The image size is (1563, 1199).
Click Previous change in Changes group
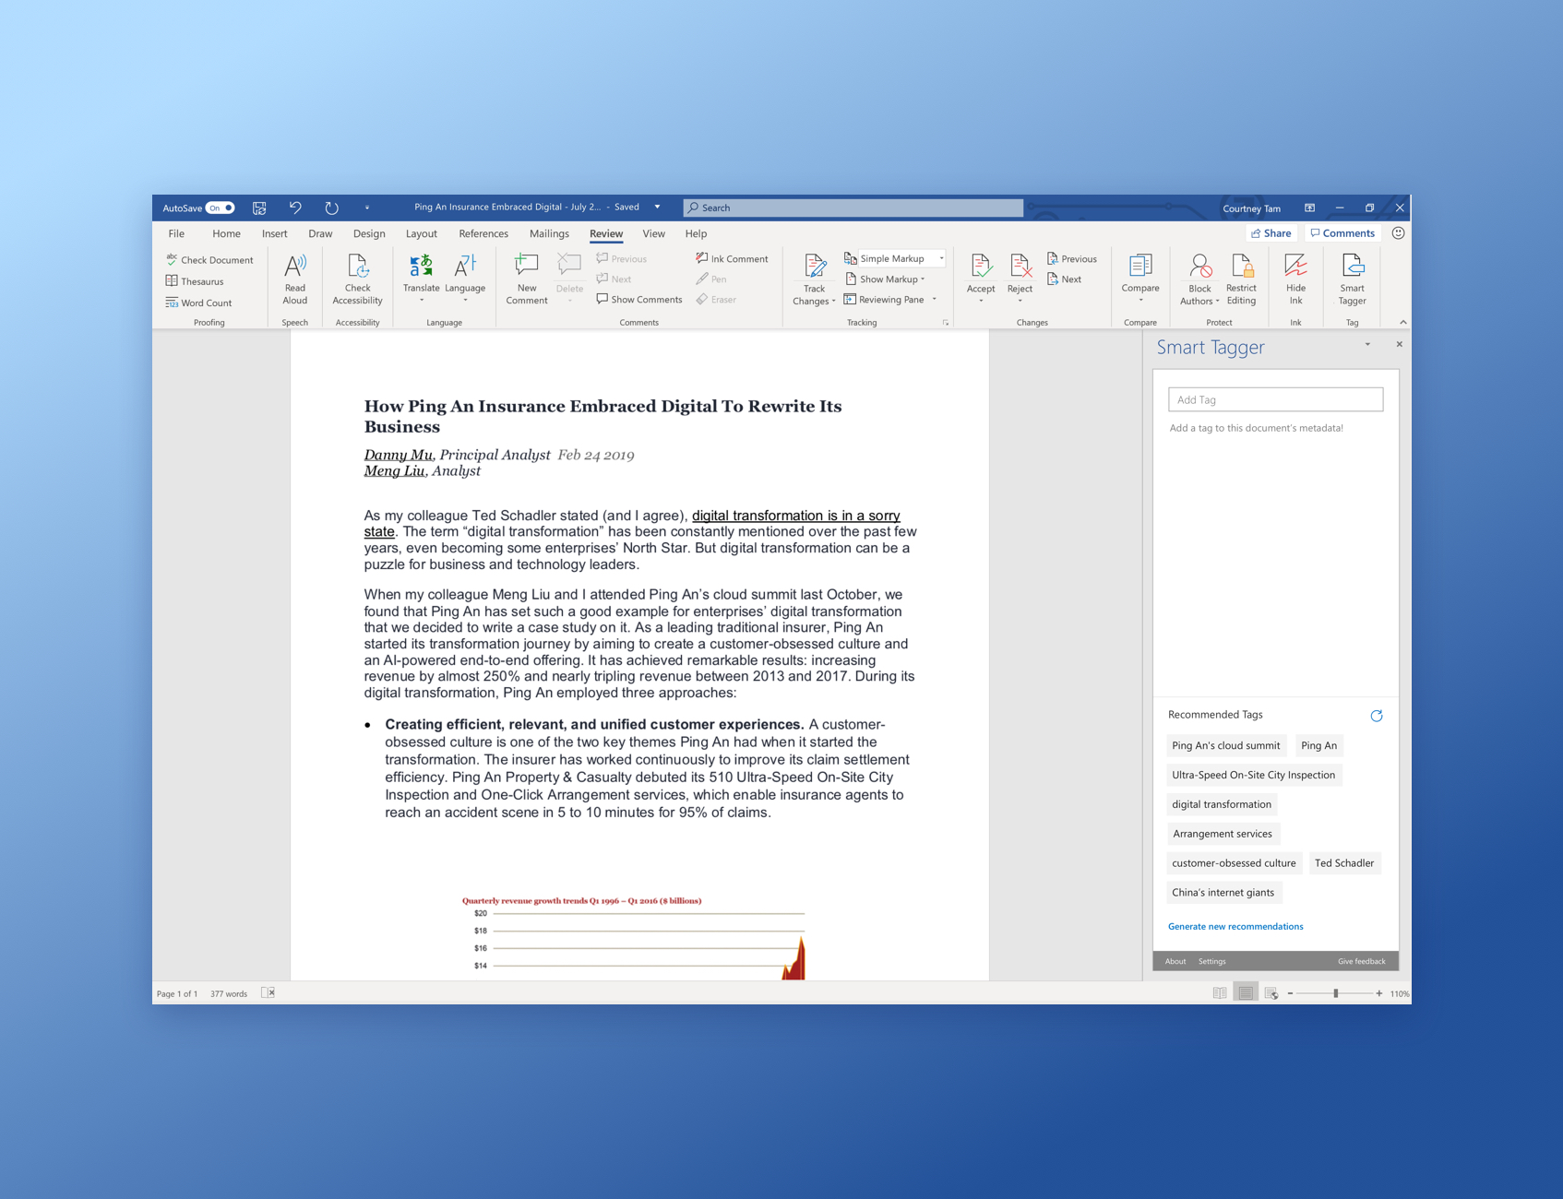tap(1072, 259)
